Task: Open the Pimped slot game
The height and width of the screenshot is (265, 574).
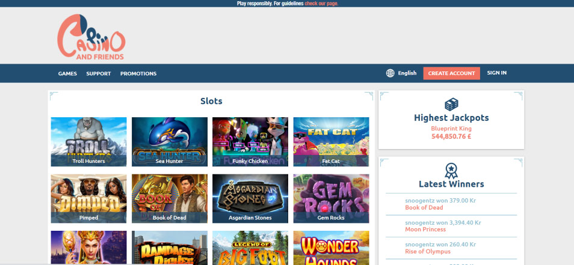Action: point(88,198)
